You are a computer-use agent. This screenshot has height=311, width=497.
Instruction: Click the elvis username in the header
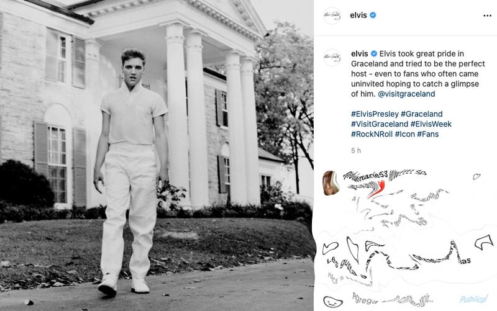[358, 15]
